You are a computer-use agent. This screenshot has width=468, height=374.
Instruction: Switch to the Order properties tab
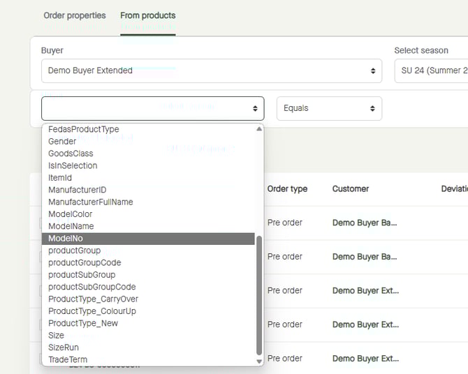pos(75,15)
